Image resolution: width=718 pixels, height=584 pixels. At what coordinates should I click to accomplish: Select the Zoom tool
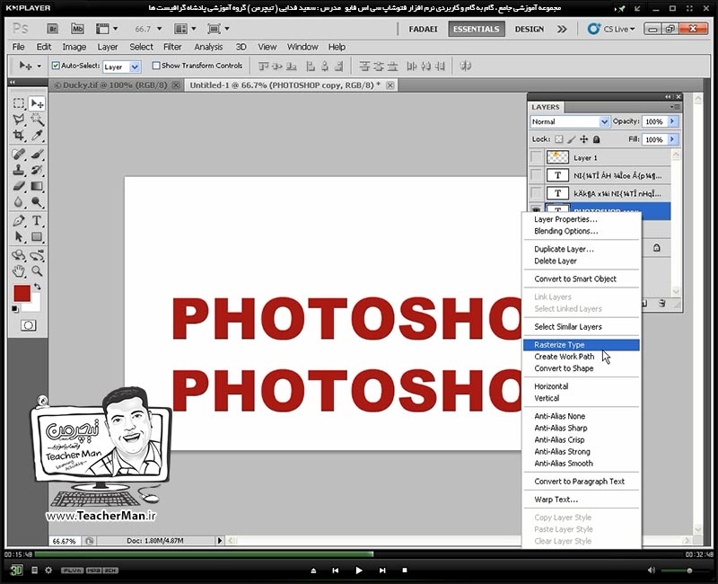(37, 271)
